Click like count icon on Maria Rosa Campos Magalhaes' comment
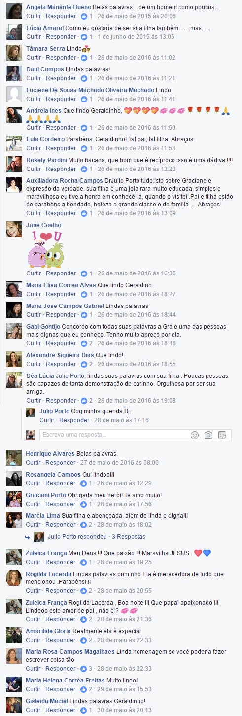This screenshot has width=242, height=716. click(84, 669)
